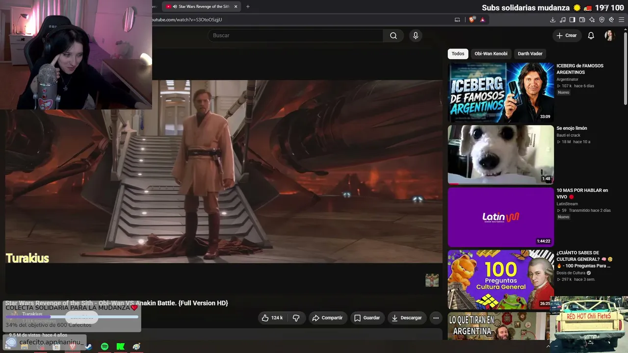Open Lo Que Tiran en Argentina thumbnail
Image resolution: width=628 pixels, height=353 pixels.
pos(499,326)
